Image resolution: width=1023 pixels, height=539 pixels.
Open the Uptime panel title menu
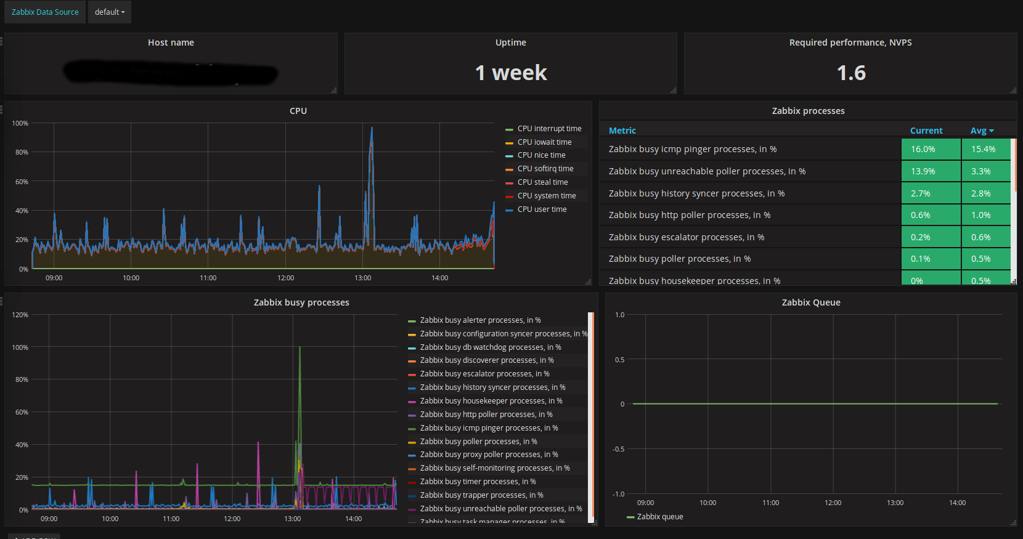tap(510, 43)
